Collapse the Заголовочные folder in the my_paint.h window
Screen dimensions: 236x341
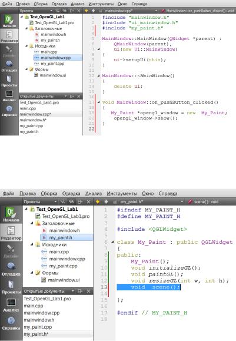[32, 223]
